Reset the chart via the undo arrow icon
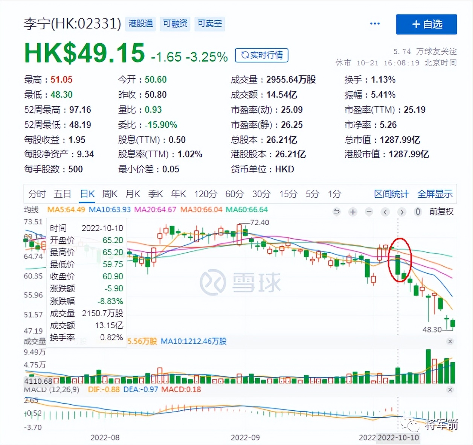Screen dimensions: 473x445 337,212
